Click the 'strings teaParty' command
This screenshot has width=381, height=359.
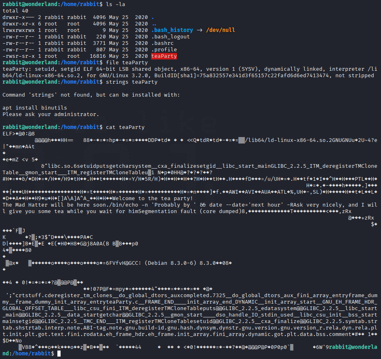[x=132, y=82]
